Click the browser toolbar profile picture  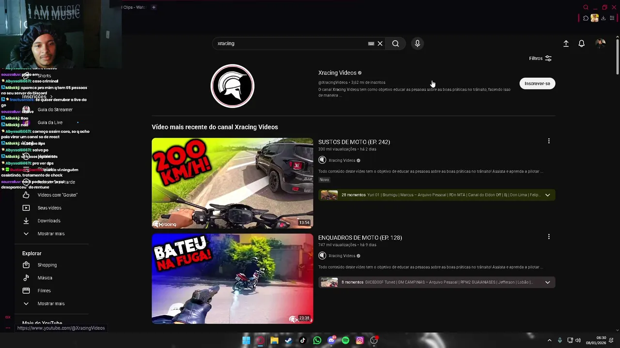coord(594,18)
